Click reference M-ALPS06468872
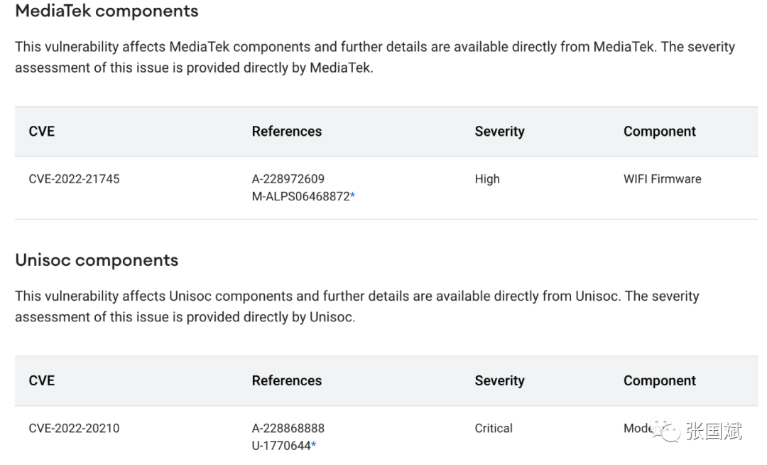 (x=300, y=197)
